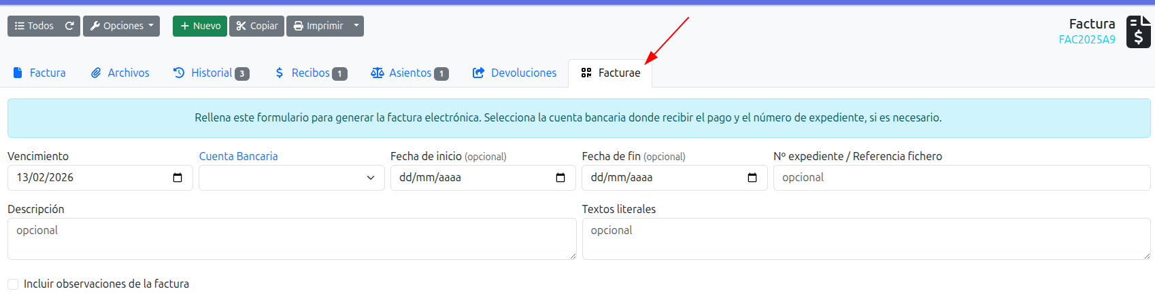1155x304 pixels.
Task: Open the Fecha de fin calendar icon
Action: [752, 178]
